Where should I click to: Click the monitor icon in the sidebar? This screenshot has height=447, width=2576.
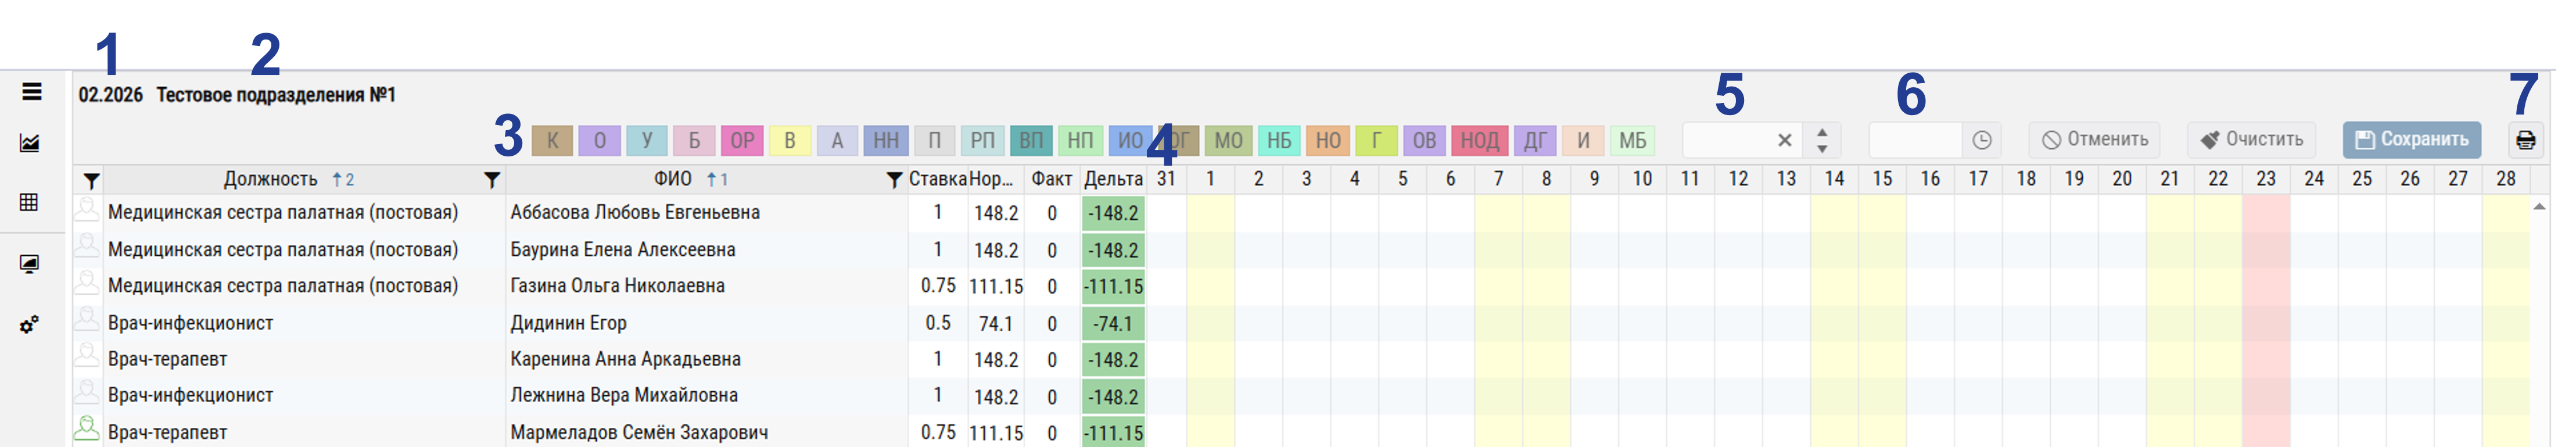[30, 264]
